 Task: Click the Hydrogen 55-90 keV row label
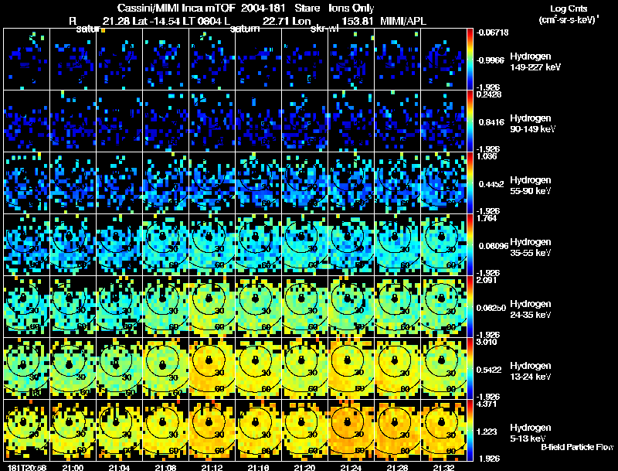[x=531, y=186]
